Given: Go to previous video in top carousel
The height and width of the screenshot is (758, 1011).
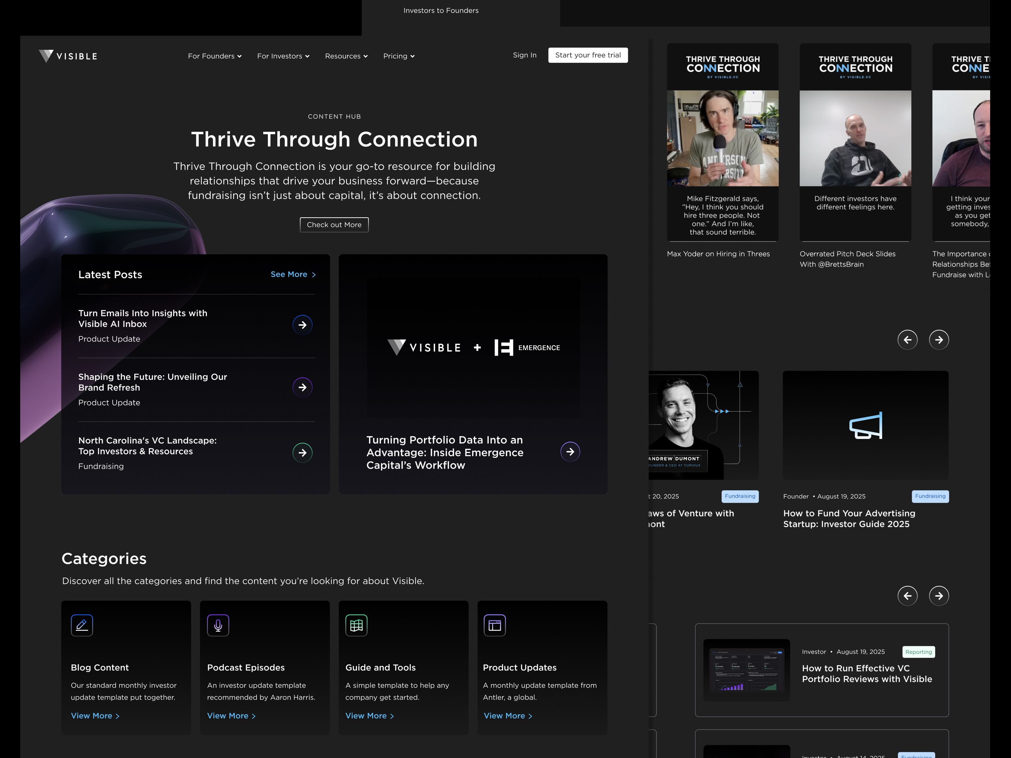Looking at the screenshot, I should (907, 340).
